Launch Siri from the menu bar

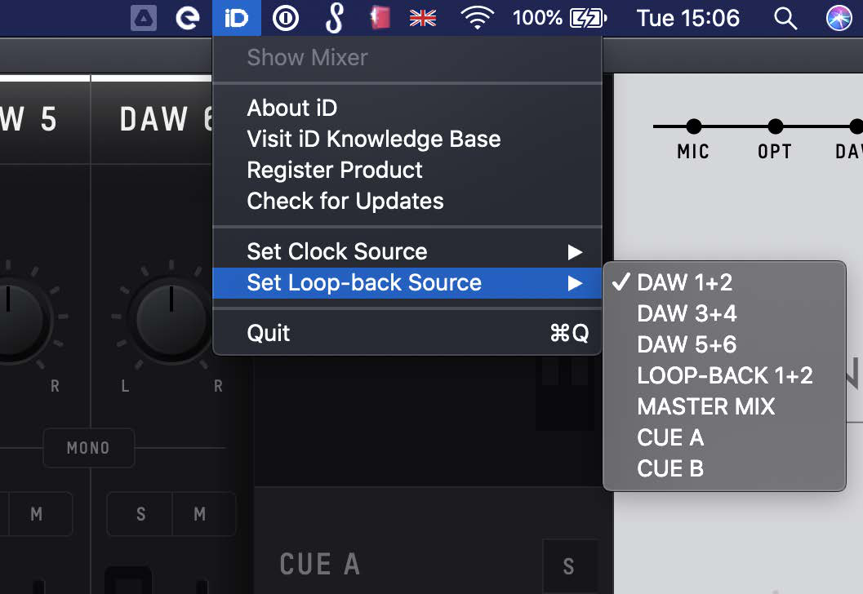pos(839,18)
